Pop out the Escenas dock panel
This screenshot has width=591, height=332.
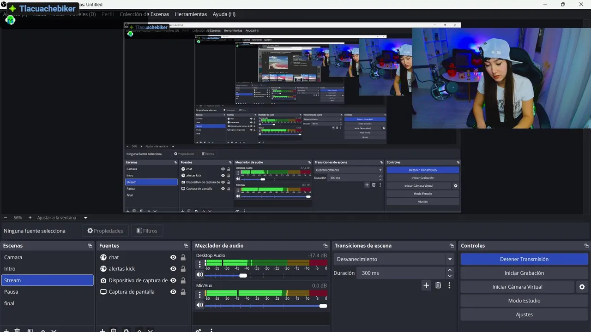(x=90, y=246)
